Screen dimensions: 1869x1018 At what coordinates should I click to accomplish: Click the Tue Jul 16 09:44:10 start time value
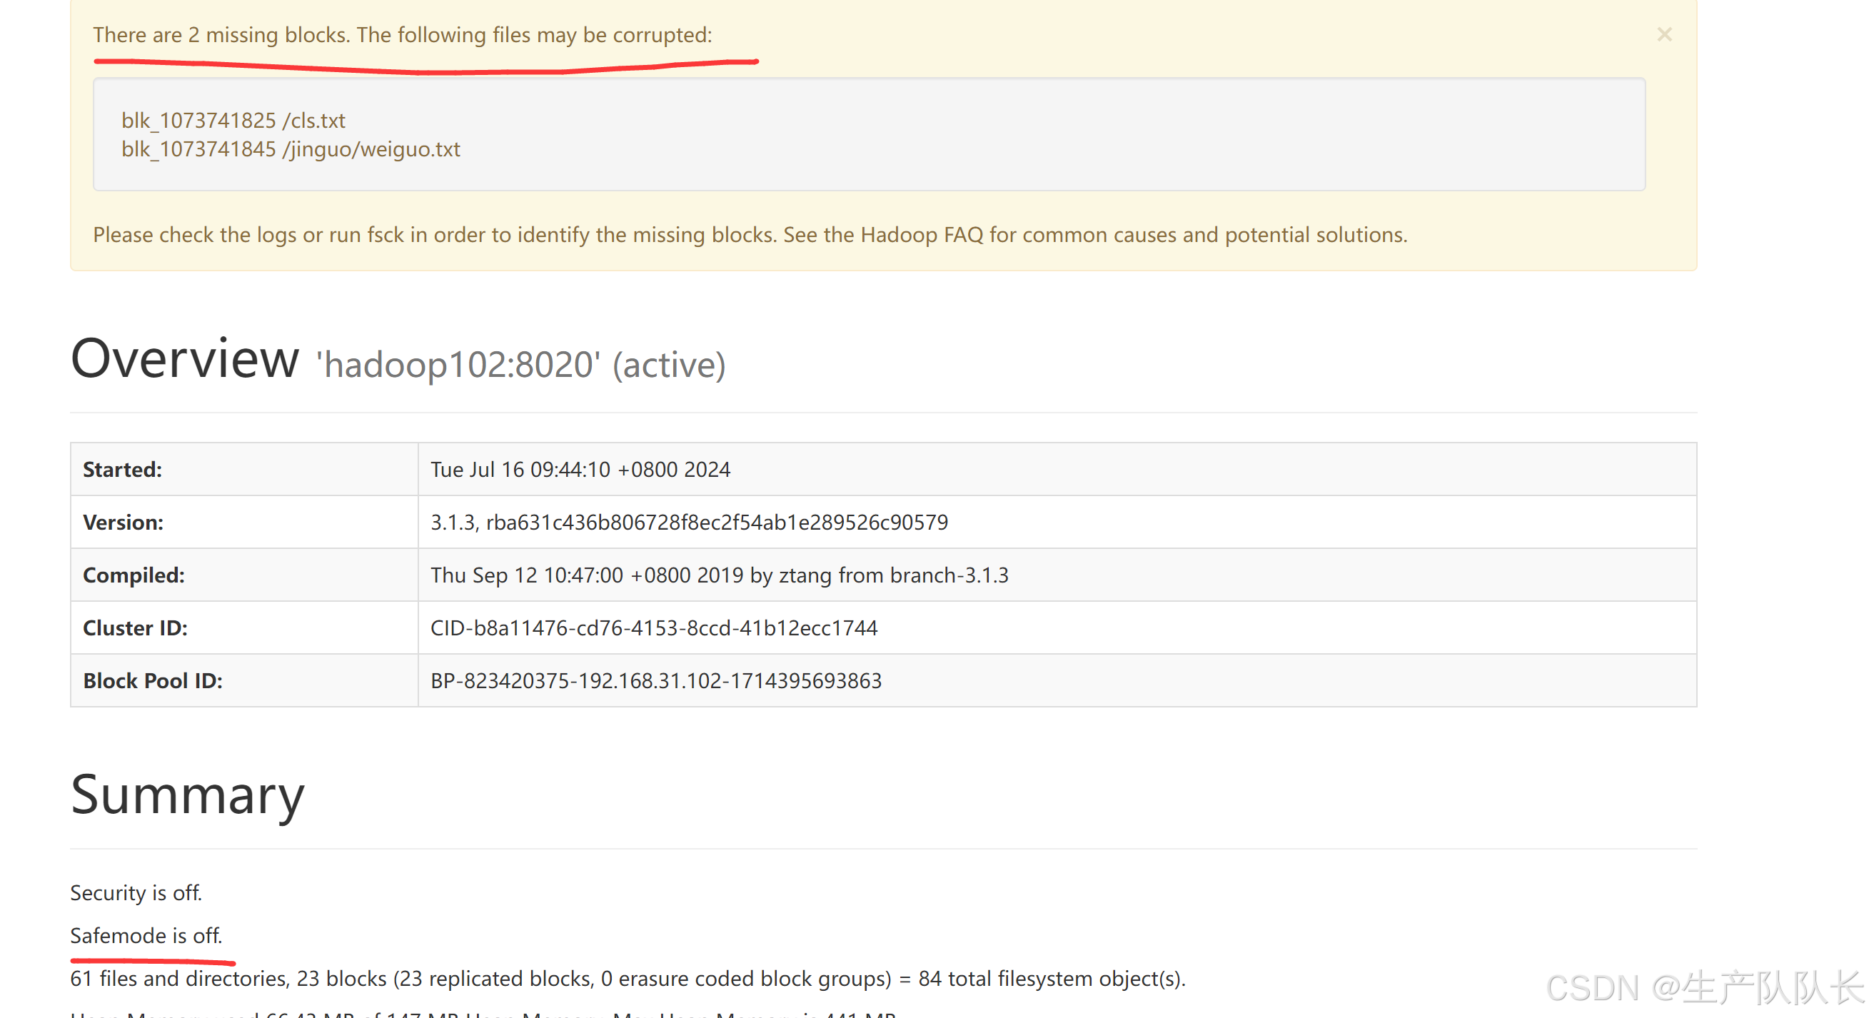pyautogui.click(x=580, y=470)
